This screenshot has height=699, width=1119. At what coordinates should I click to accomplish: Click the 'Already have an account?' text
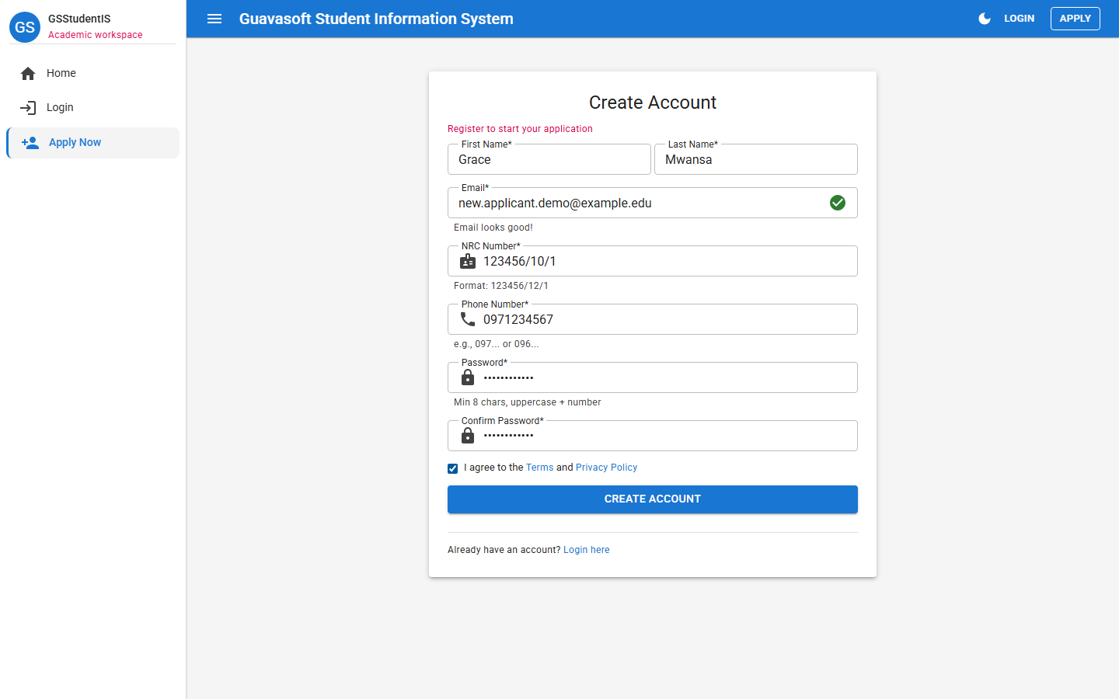pyautogui.click(x=504, y=550)
